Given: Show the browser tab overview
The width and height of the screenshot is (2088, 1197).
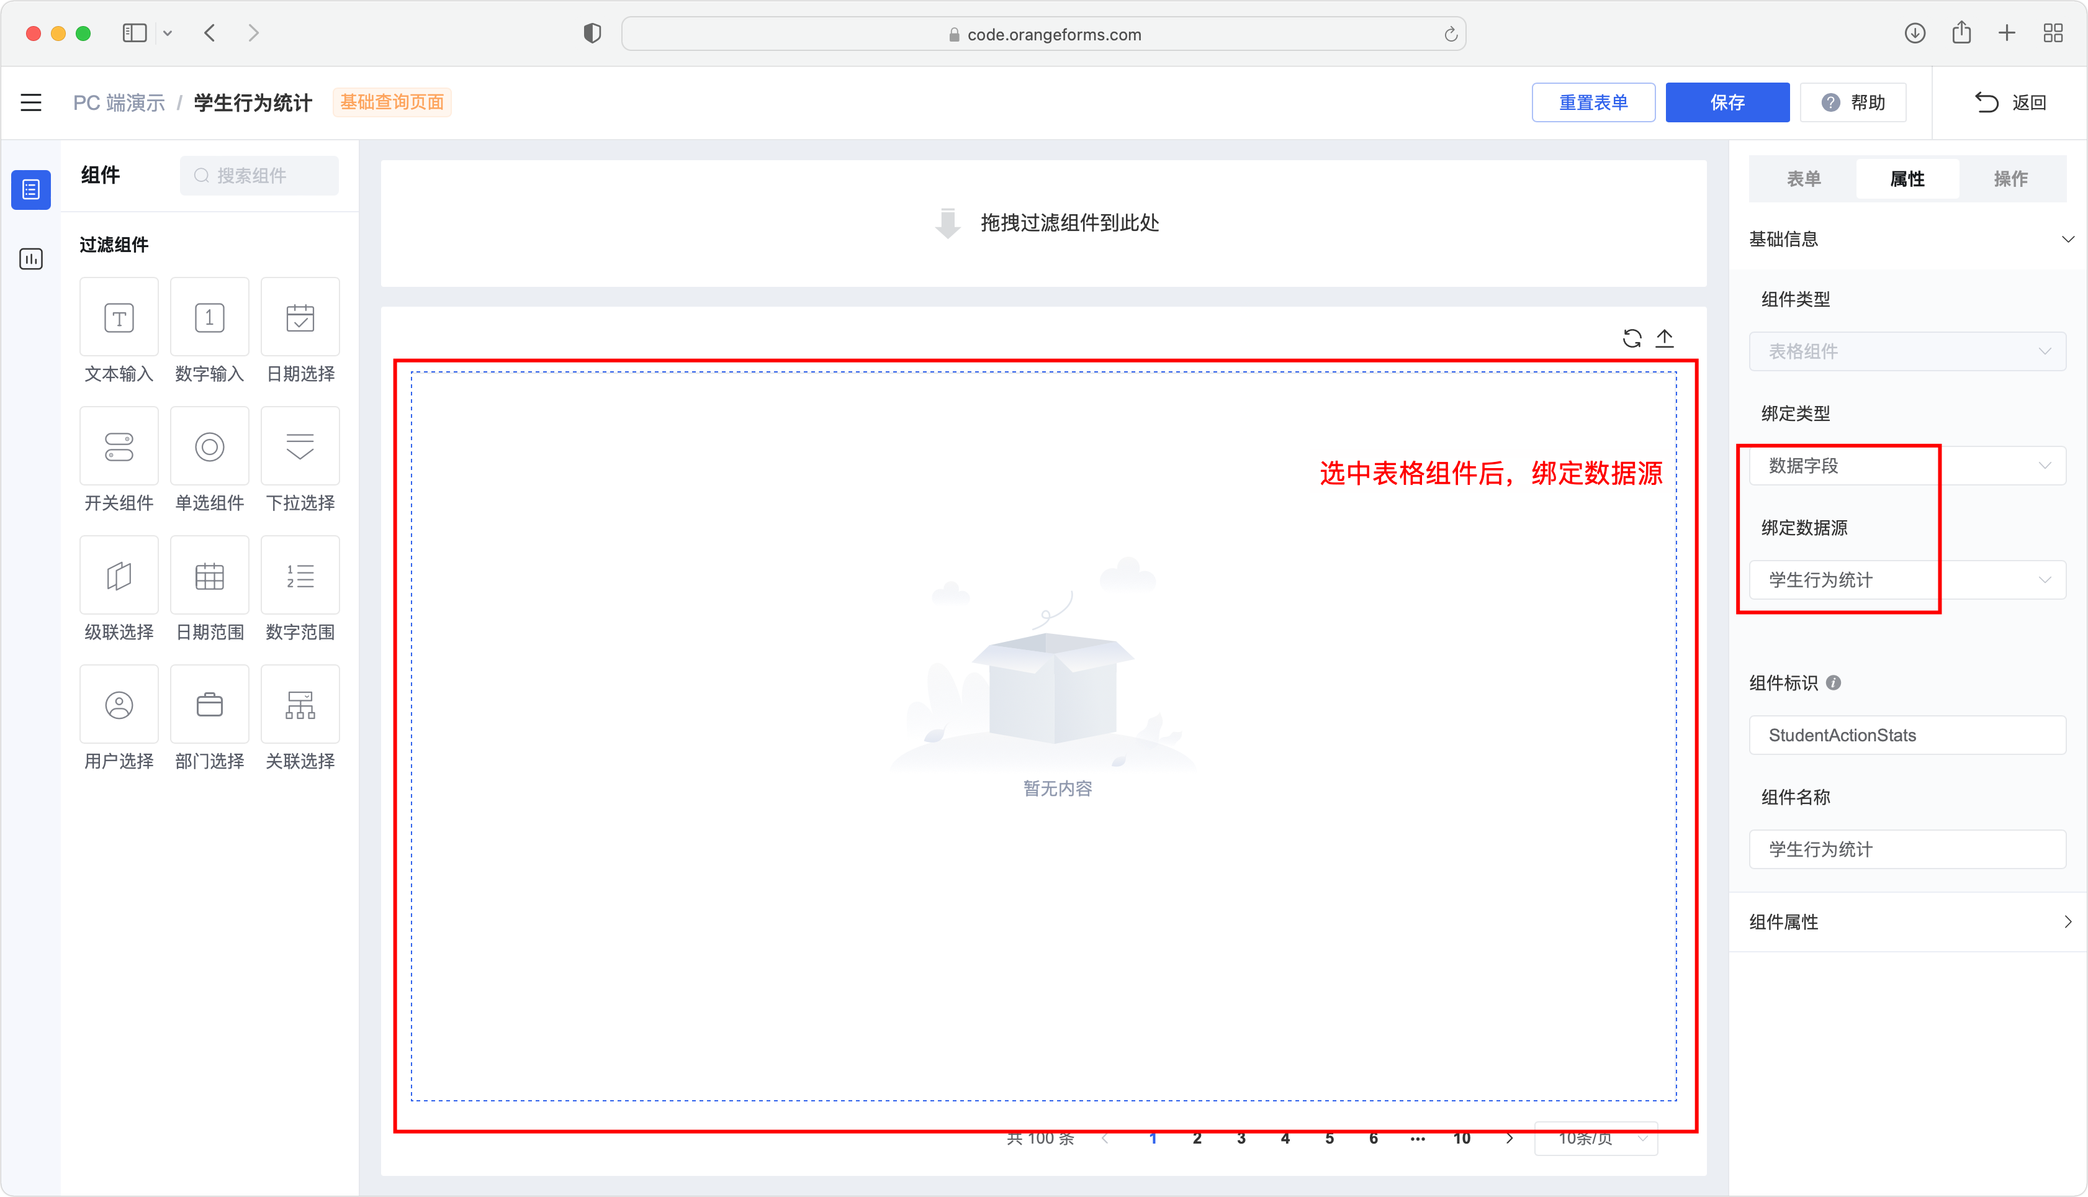Looking at the screenshot, I should (2053, 33).
